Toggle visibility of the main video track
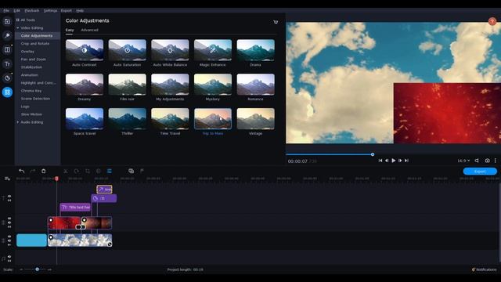This screenshot has height=282, width=501. pos(9,237)
